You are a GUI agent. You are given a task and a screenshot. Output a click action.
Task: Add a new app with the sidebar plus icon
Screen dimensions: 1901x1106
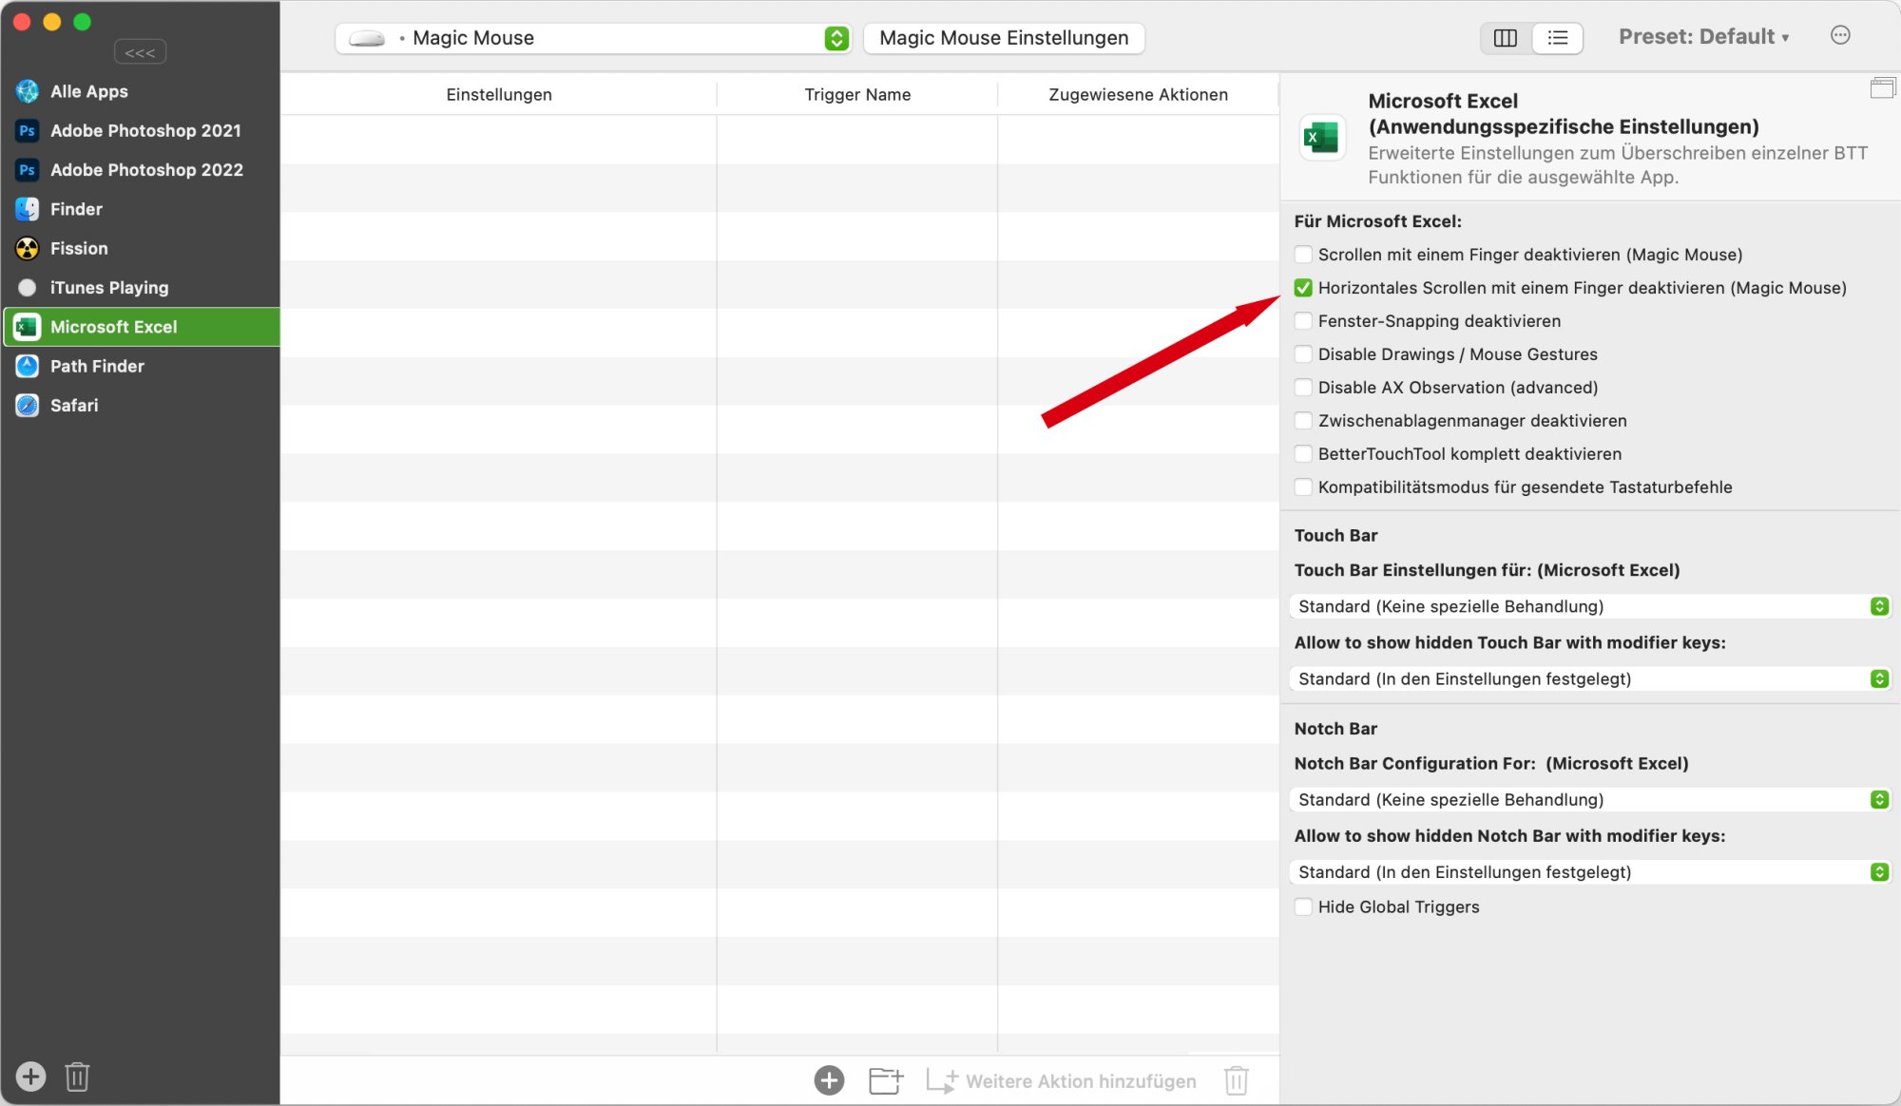coord(30,1077)
